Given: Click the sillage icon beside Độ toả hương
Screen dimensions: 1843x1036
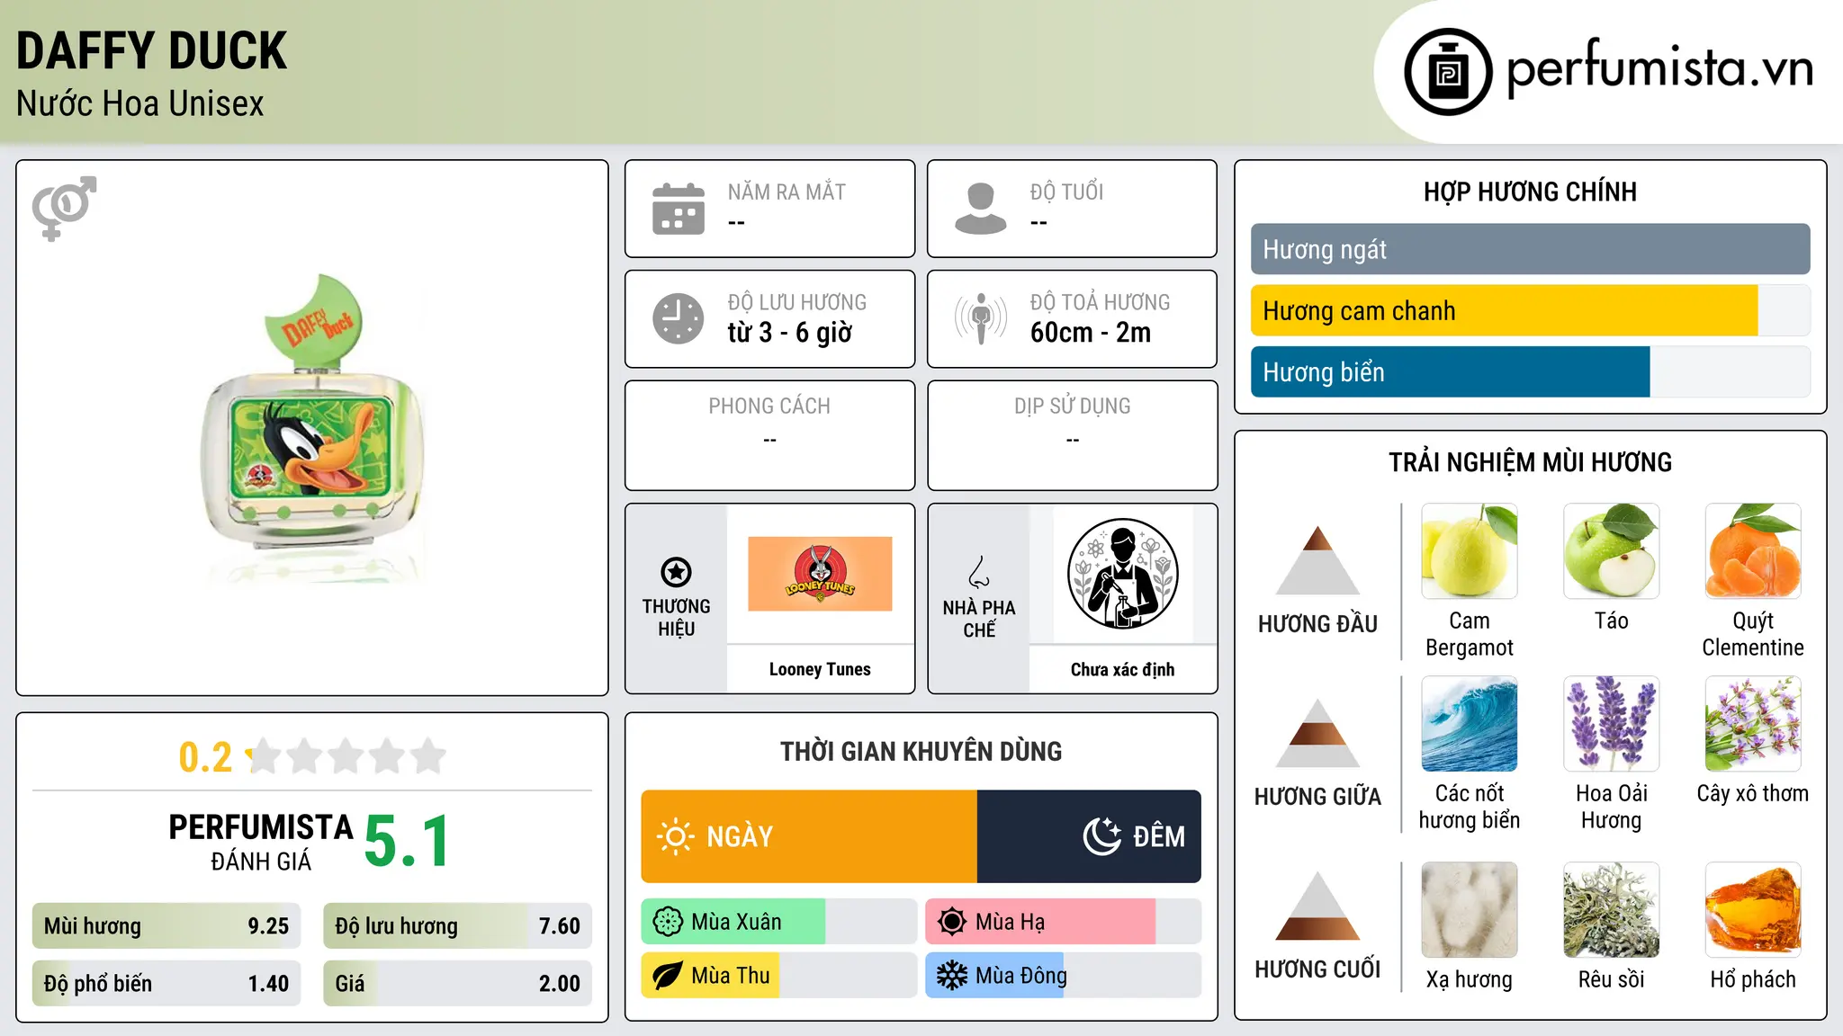Looking at the screenshot, I should pyautogui.click(x=981, y=318).
